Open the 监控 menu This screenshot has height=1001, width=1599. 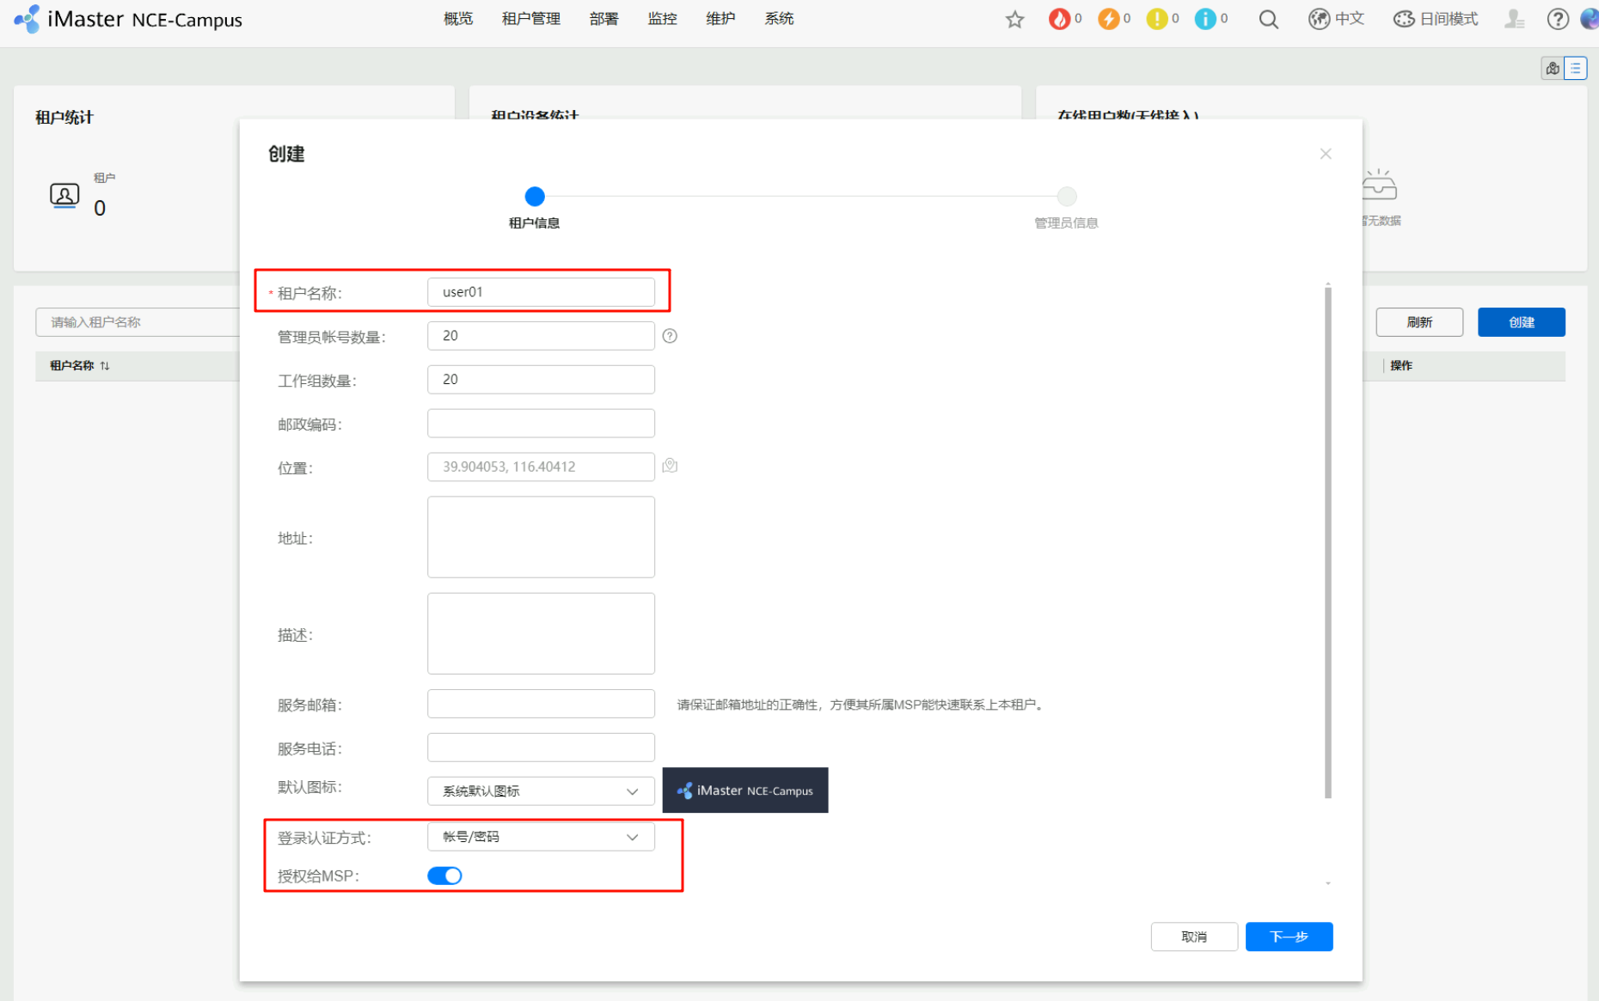coord(662,19)
